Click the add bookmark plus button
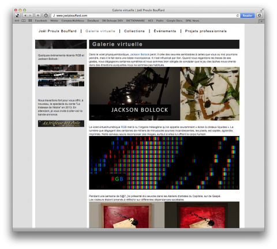Image resolution: width=277 pixels, height=249 pixels. coord(38,16)
